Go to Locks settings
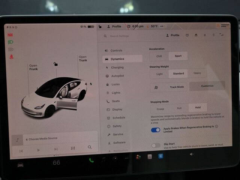This screenshot has height=180, width=240. 113,84
